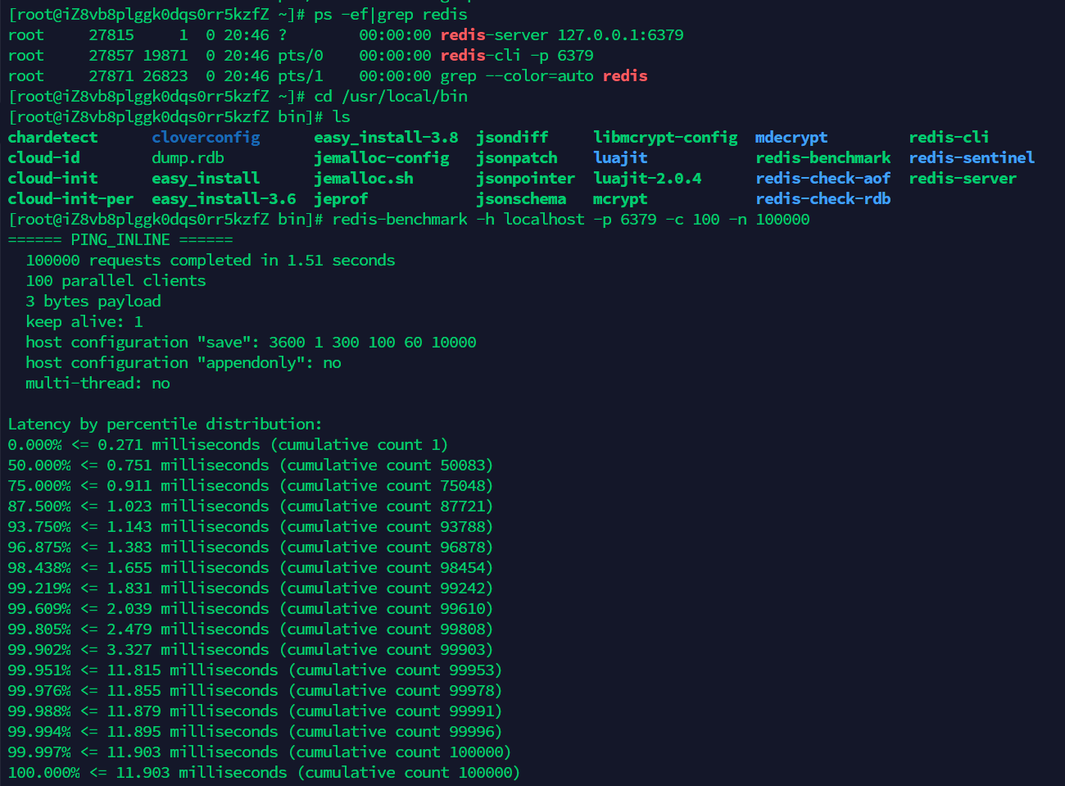
Task: Click the 'redis-server' file in ls output
Action: 963,179
